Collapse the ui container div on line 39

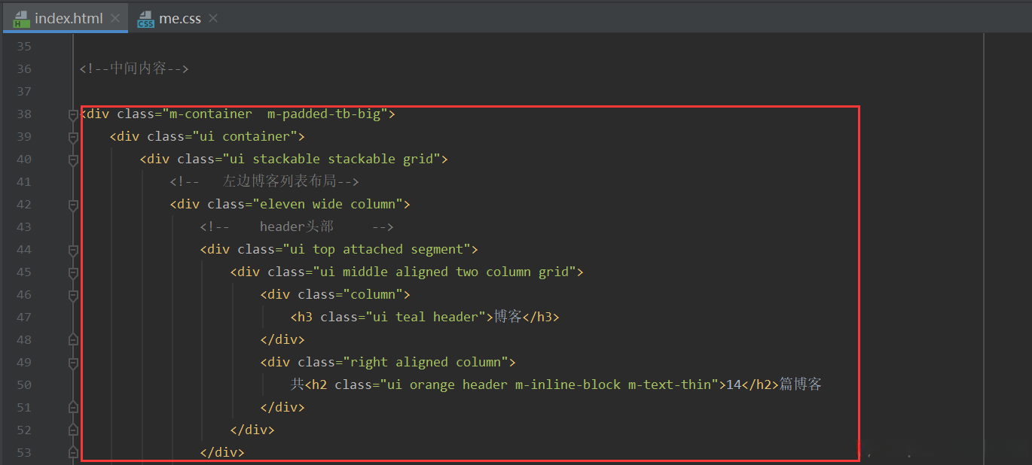pos(73,137)
